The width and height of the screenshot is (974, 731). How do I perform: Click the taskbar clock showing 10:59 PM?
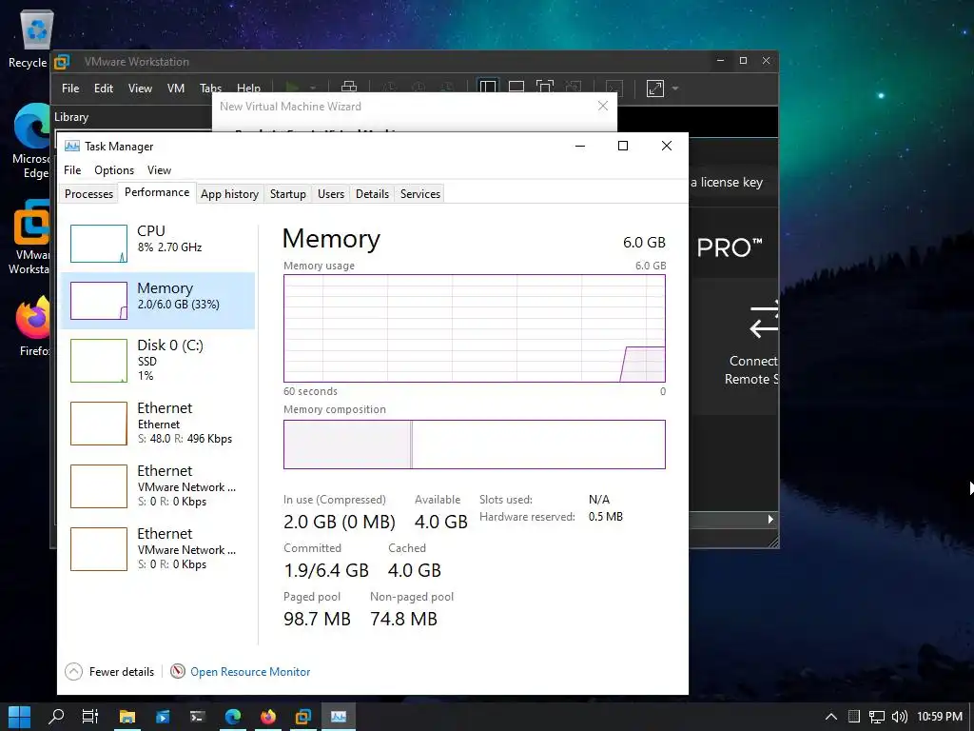pyautogui.click(x=940, y=717)
